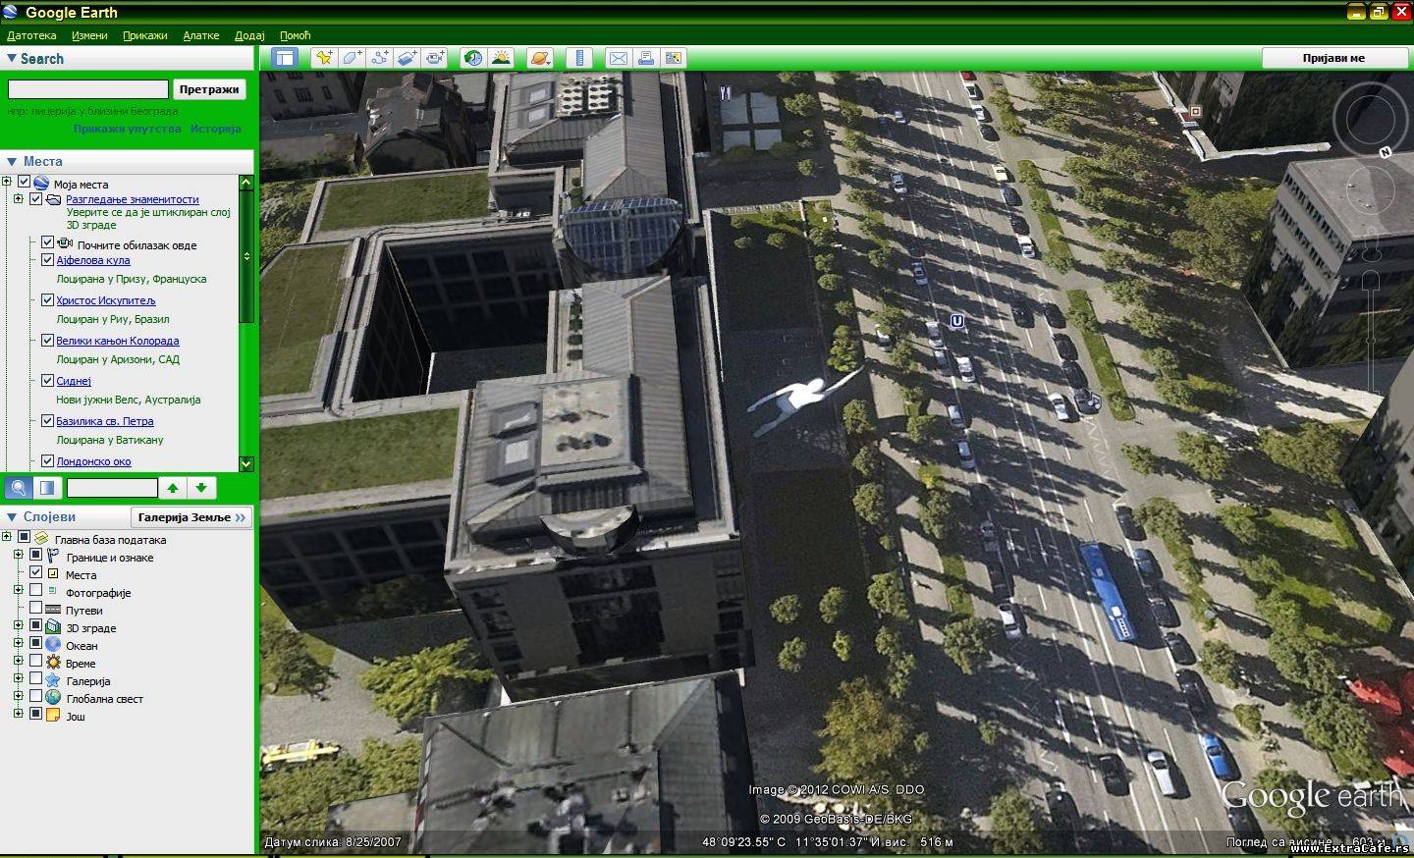Screen dimensions: 1414x858
Task: Open the Датотека menu
Action: [31, 35]
